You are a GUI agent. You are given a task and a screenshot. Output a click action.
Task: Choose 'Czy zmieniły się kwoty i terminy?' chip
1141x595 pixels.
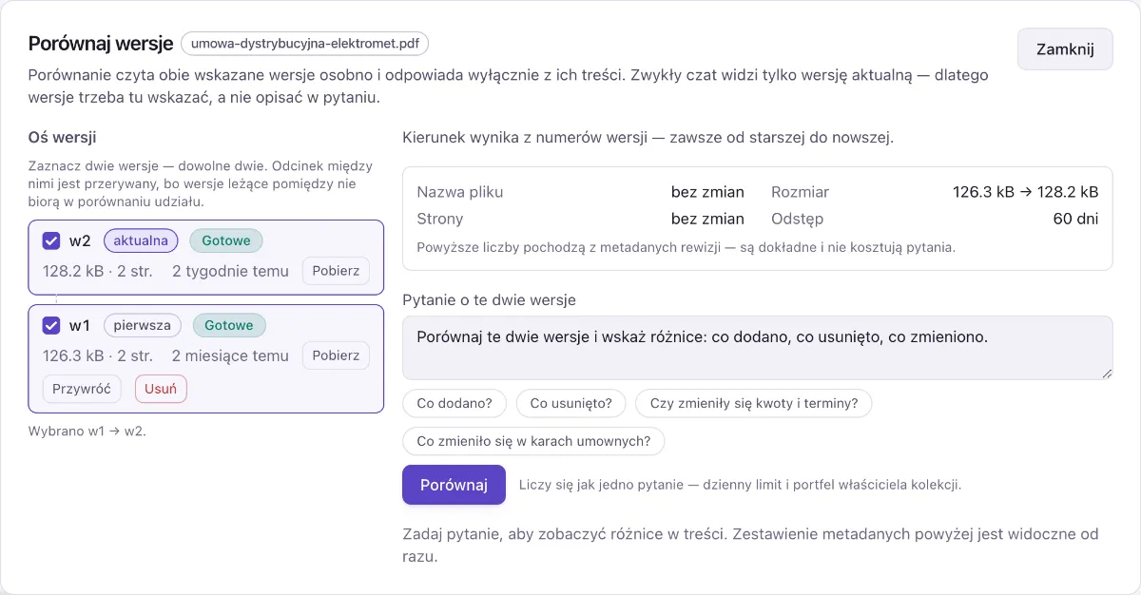pos(754,403)
